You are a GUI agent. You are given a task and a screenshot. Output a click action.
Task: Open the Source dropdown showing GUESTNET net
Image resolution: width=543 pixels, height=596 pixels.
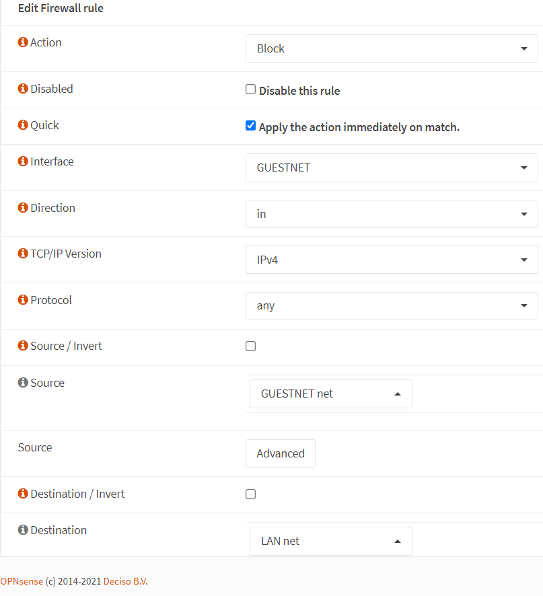[x=330, y=394]
